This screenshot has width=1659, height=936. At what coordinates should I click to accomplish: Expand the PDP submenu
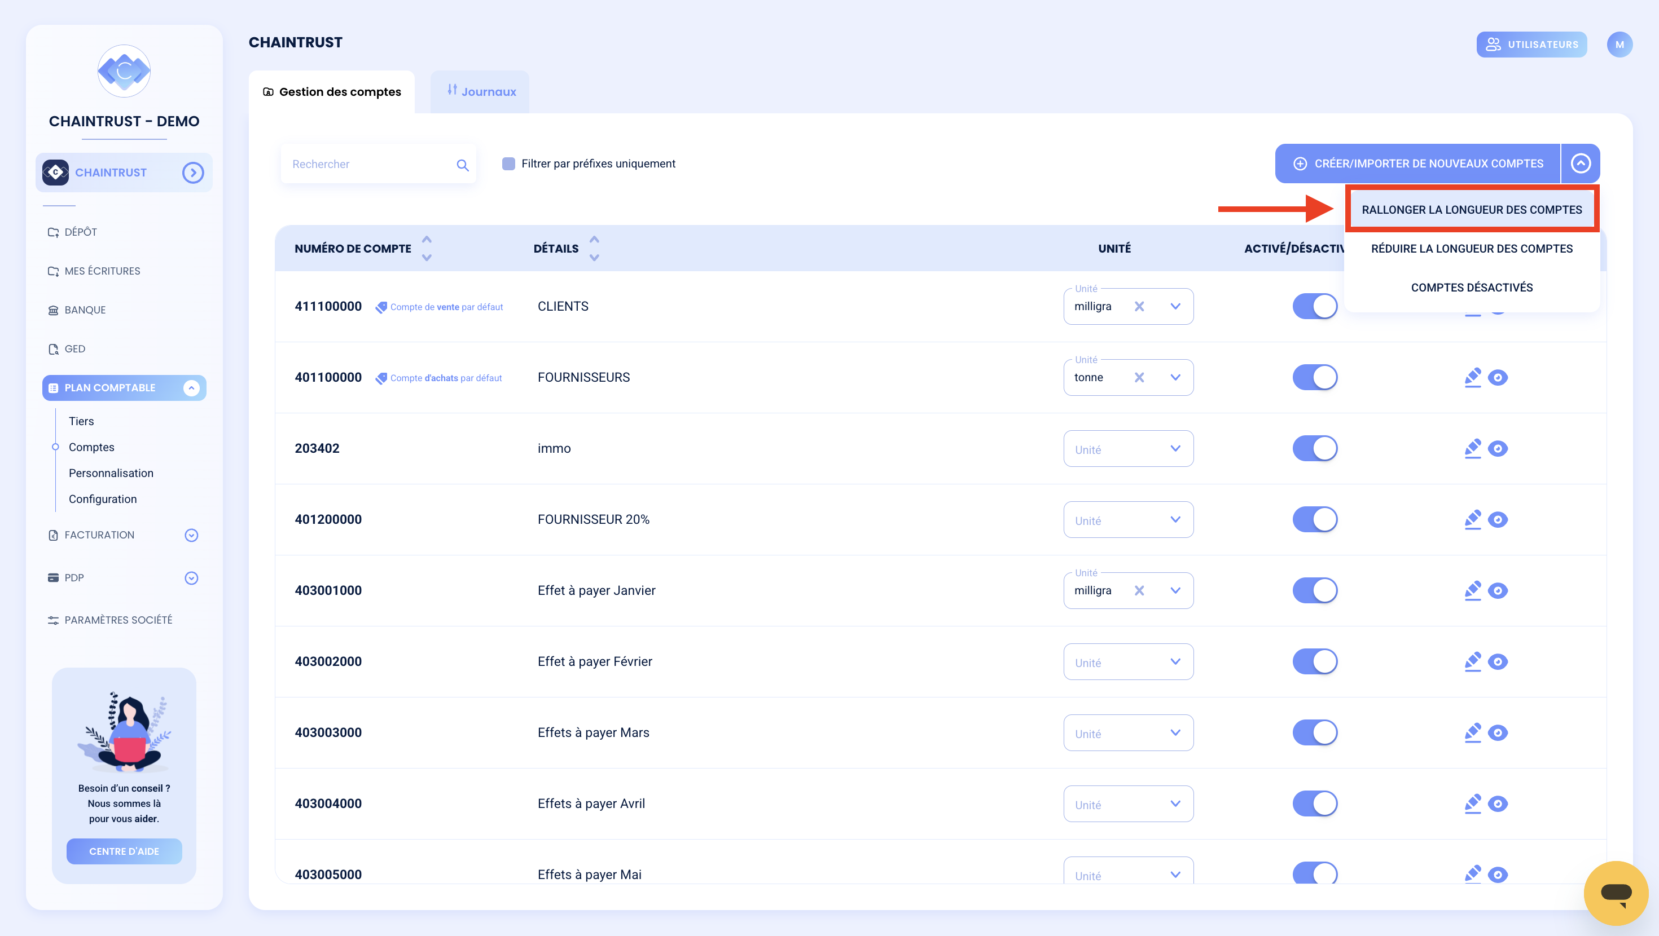(x=191, y=578)
